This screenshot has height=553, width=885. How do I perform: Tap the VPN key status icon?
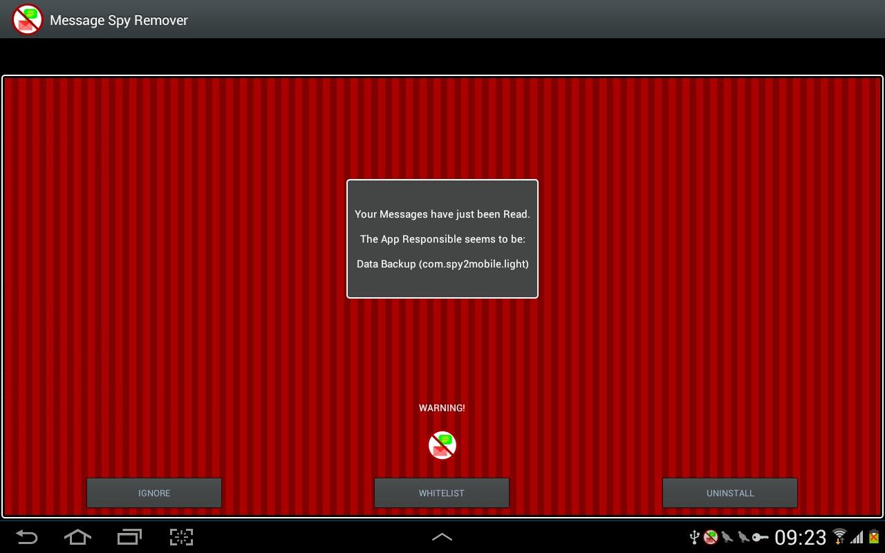coord(760,537)
